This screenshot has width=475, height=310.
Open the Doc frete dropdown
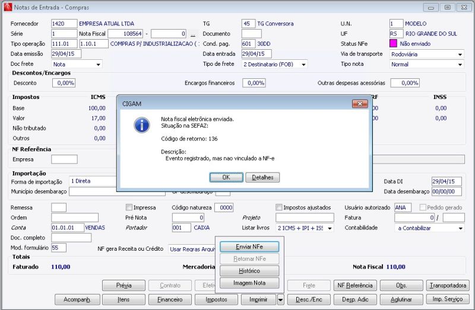[x=77, y=64]
